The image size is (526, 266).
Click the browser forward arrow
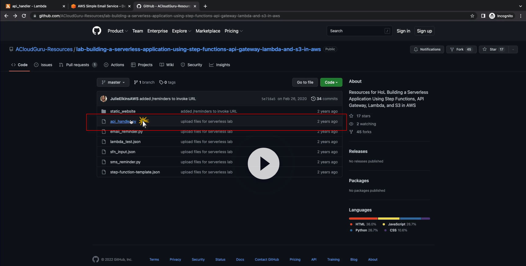tap(15, 16)
